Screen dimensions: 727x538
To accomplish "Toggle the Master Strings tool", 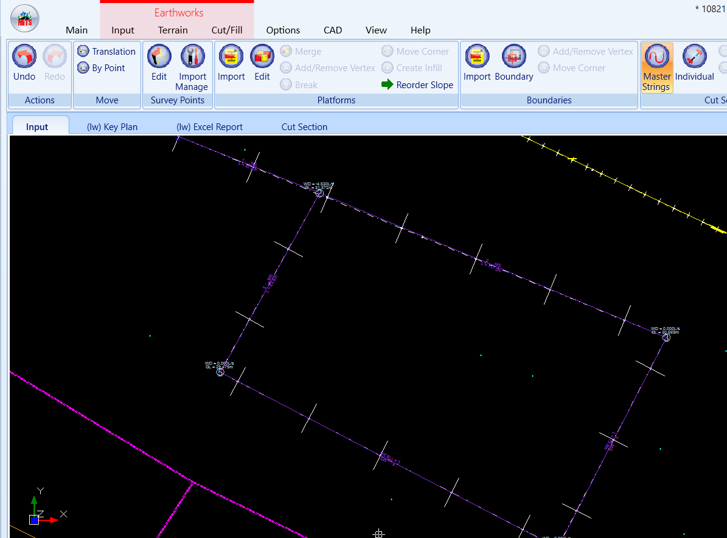I will pos(656,67).
